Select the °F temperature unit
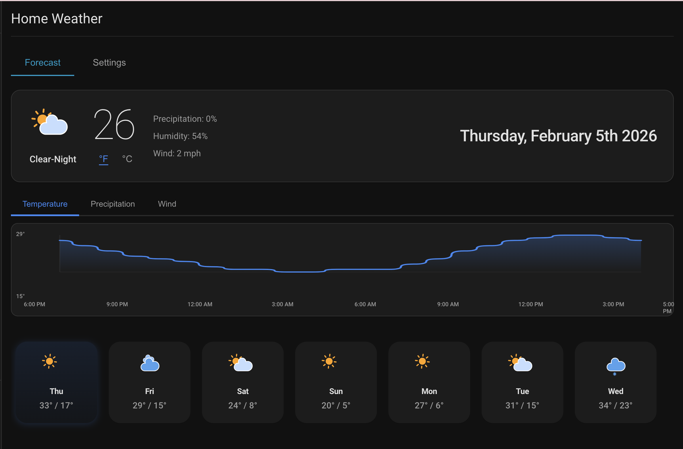 point(104,159)
